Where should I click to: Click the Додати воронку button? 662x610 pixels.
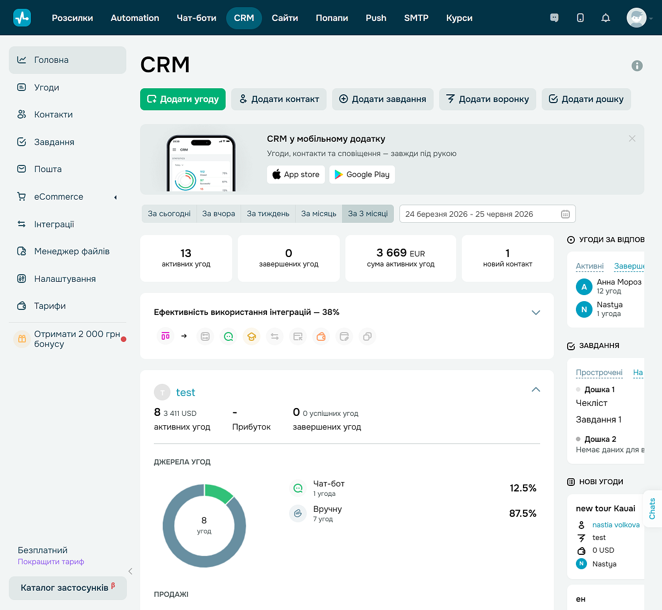coord(488,99)
